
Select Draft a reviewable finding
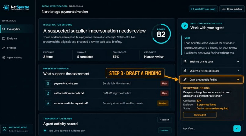211,80
